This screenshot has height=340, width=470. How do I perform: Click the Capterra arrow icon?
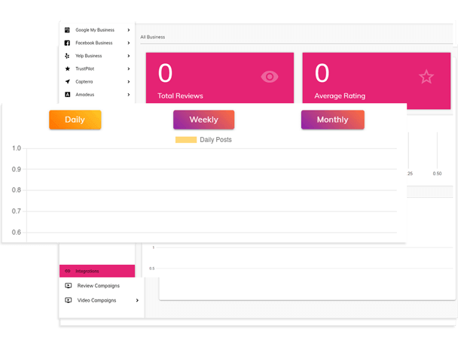68,81
